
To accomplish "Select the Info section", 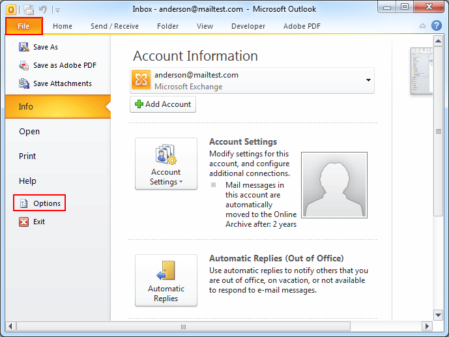I will point(58,106).
